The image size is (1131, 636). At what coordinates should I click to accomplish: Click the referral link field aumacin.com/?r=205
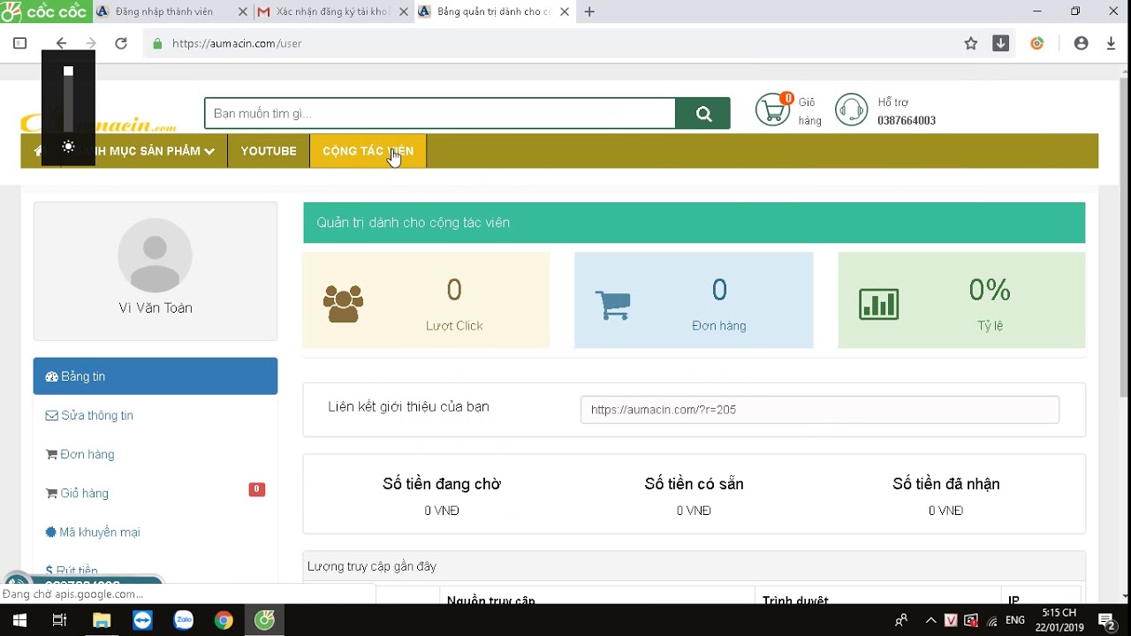[819, 410]
